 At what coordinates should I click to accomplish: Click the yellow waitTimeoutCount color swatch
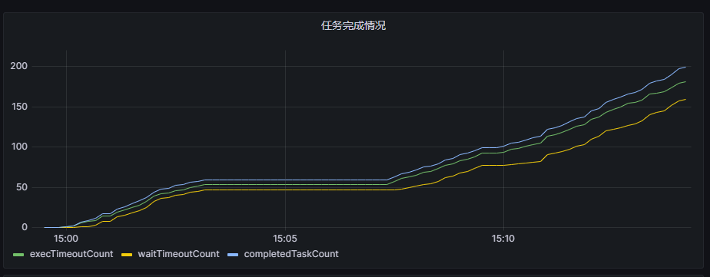tap(127, 255)
